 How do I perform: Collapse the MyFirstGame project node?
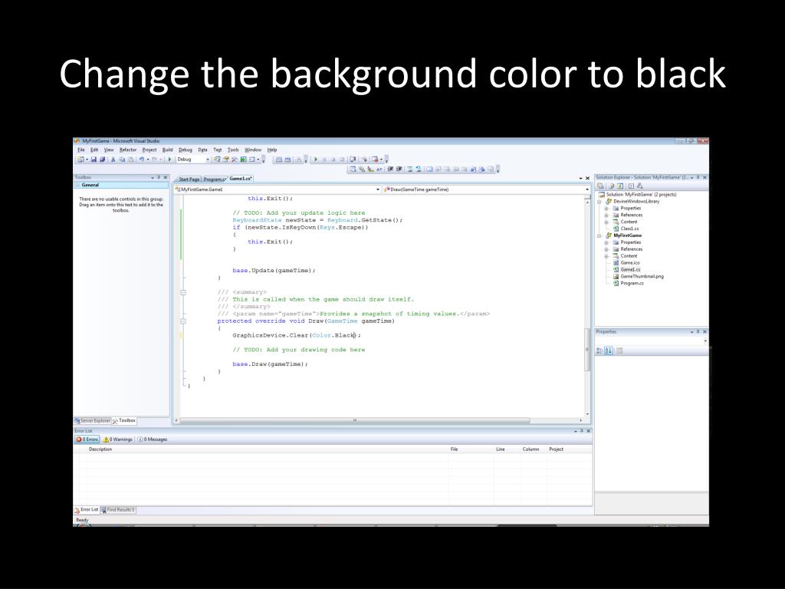click(599, 235)
